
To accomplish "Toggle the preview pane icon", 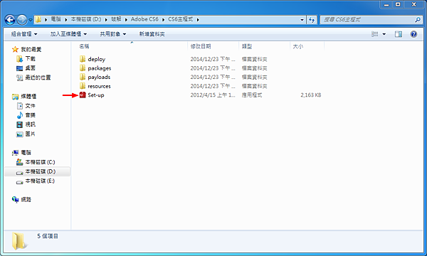I will tap(399, 34).
